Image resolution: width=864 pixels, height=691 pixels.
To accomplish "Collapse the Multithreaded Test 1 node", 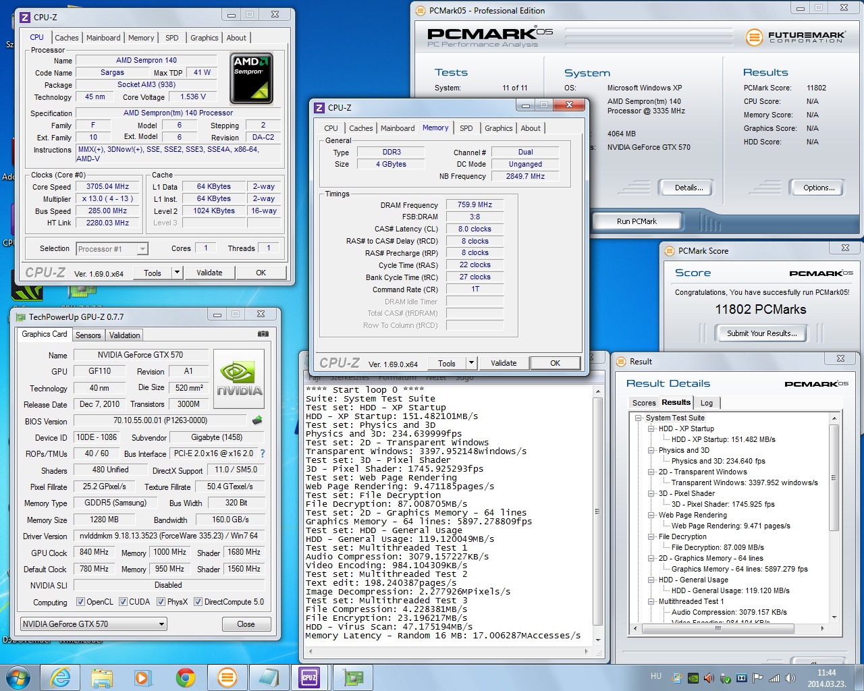I will pyautogui.click(x=651, y=601).
